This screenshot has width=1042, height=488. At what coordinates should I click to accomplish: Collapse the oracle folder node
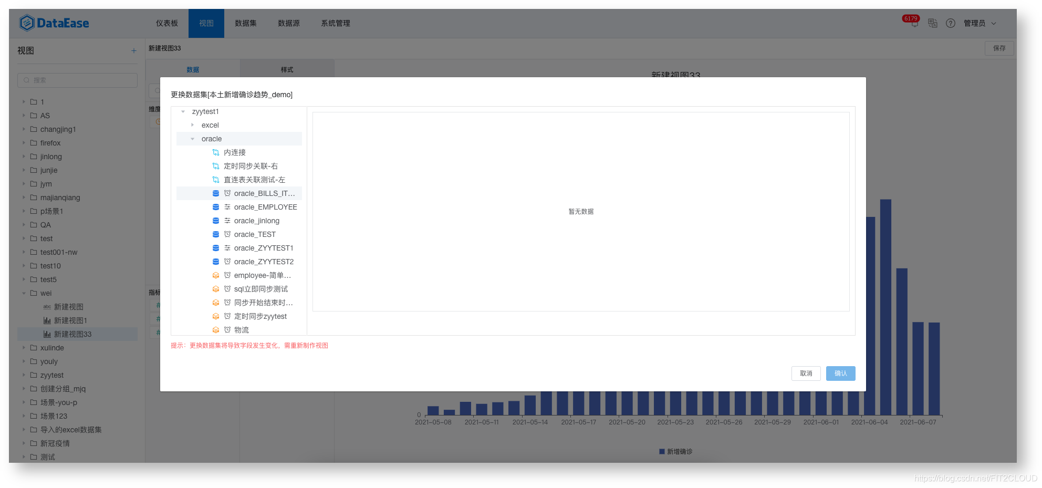click(192, 139)
